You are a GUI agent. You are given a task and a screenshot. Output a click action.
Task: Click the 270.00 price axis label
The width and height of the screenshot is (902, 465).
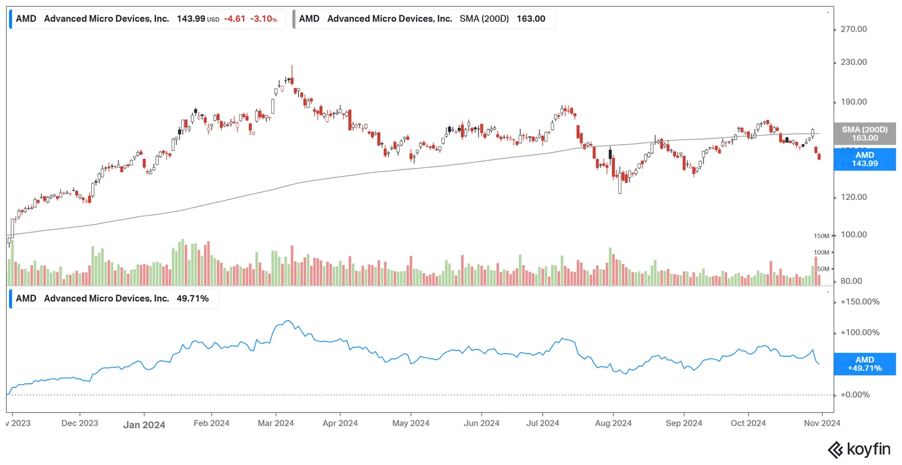point(854,29)
